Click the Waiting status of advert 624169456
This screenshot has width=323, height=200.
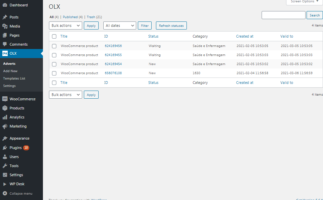[x=155, y=46]
